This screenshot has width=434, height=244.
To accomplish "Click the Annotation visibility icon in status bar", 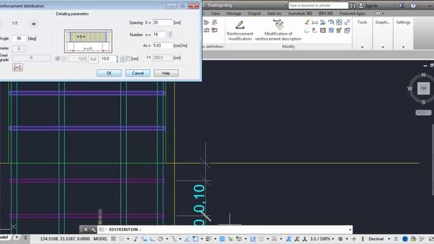I will (x=288, y=239).
